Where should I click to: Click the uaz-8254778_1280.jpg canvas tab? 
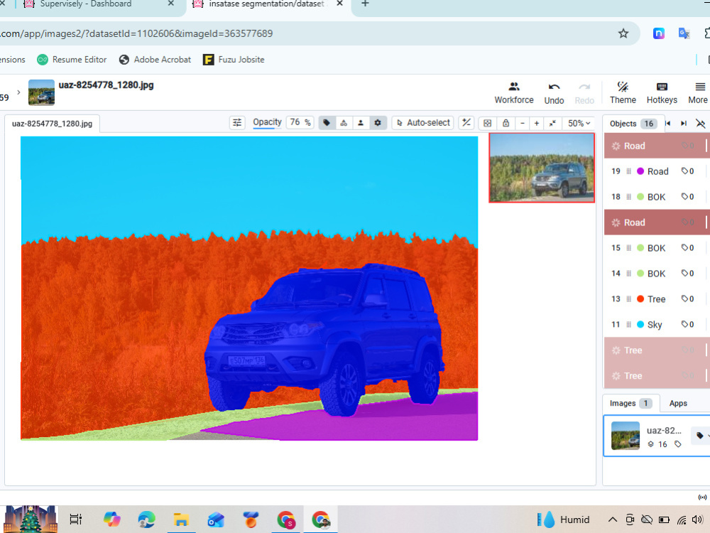point(52,123)
